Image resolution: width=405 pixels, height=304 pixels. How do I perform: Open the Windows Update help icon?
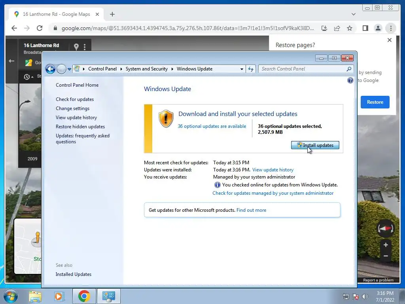pyautogui.click(x=350, y=80)
